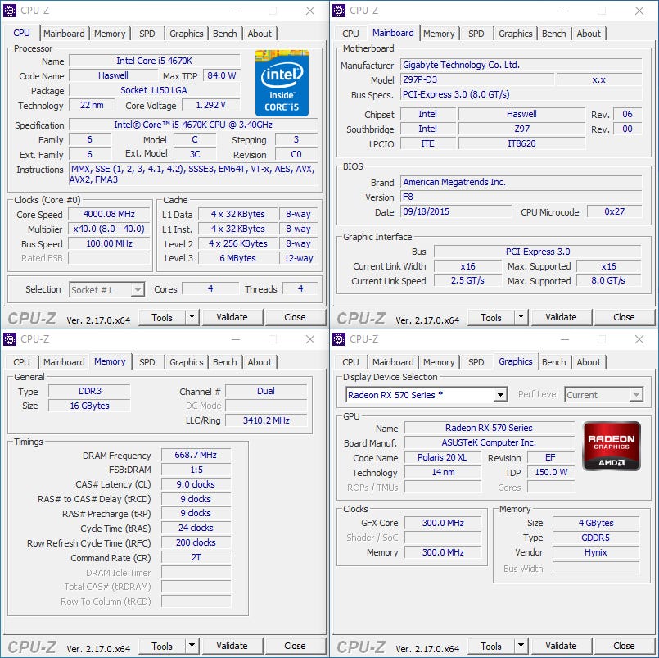
Task: Click the Tools button in the Graphics window
Action: pyautogui.click(x=490, y=646)
